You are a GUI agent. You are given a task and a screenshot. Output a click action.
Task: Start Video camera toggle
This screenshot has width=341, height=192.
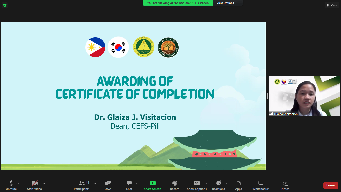coord(34,185)
